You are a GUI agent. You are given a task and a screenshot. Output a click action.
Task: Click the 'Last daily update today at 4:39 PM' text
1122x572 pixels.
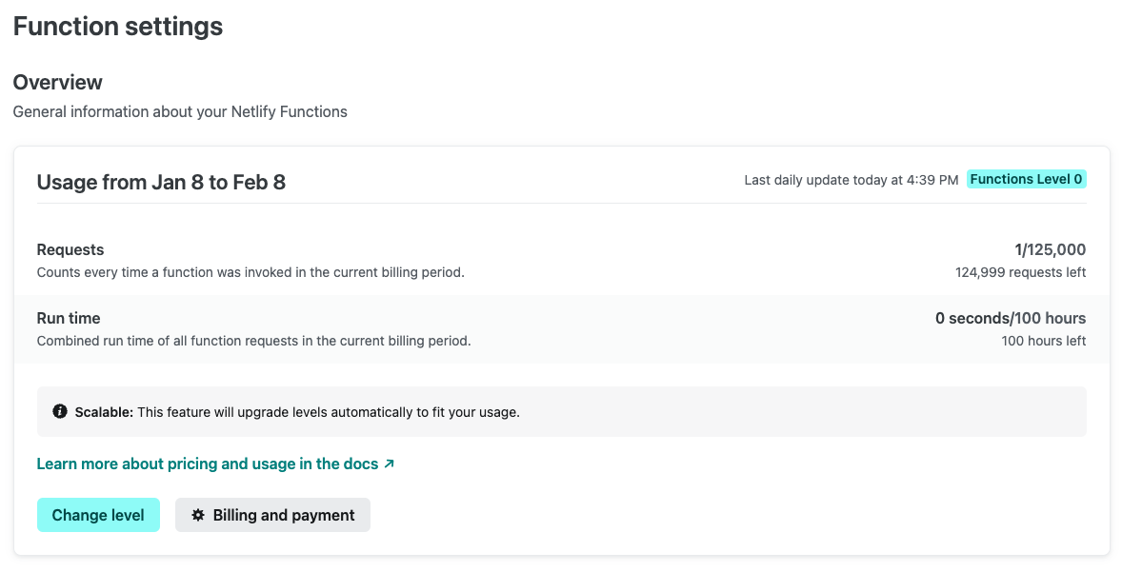(851, 180)
